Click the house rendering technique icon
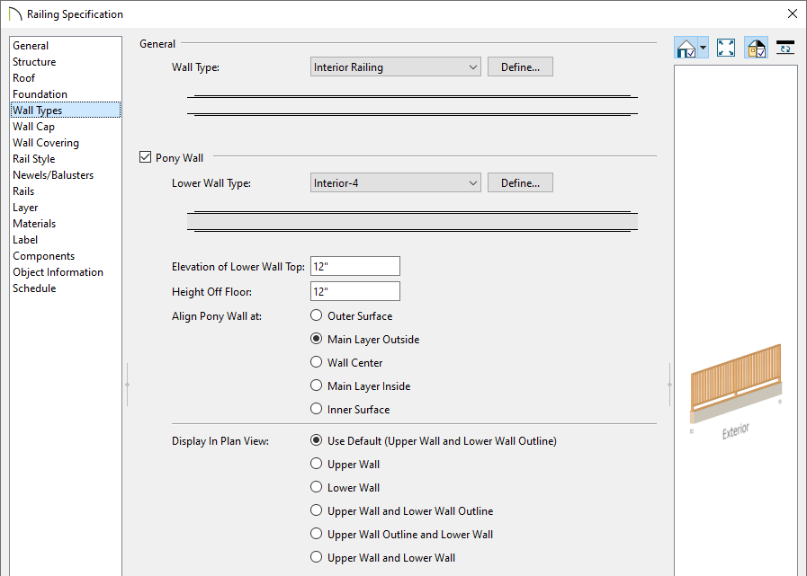Screen dimensions: 807x576 (686, 48)
